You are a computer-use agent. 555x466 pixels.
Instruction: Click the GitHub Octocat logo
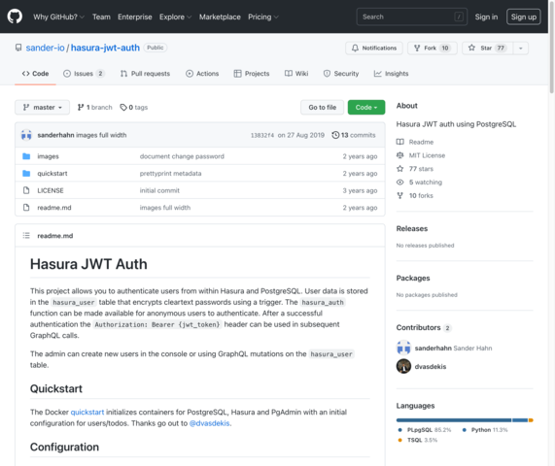pyautogui.click(x=15, y=17)
